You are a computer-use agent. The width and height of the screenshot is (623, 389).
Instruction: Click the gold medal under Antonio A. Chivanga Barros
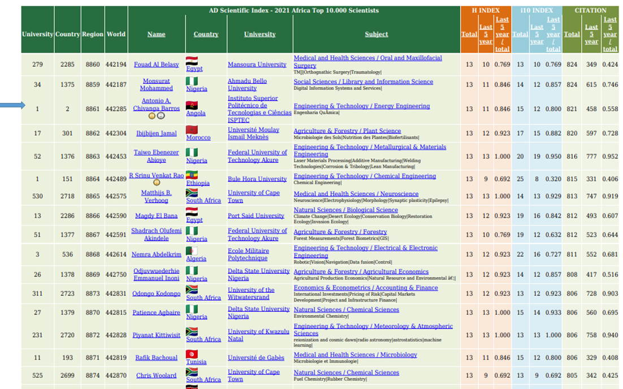pyautogui.click(x=152, y=116)
